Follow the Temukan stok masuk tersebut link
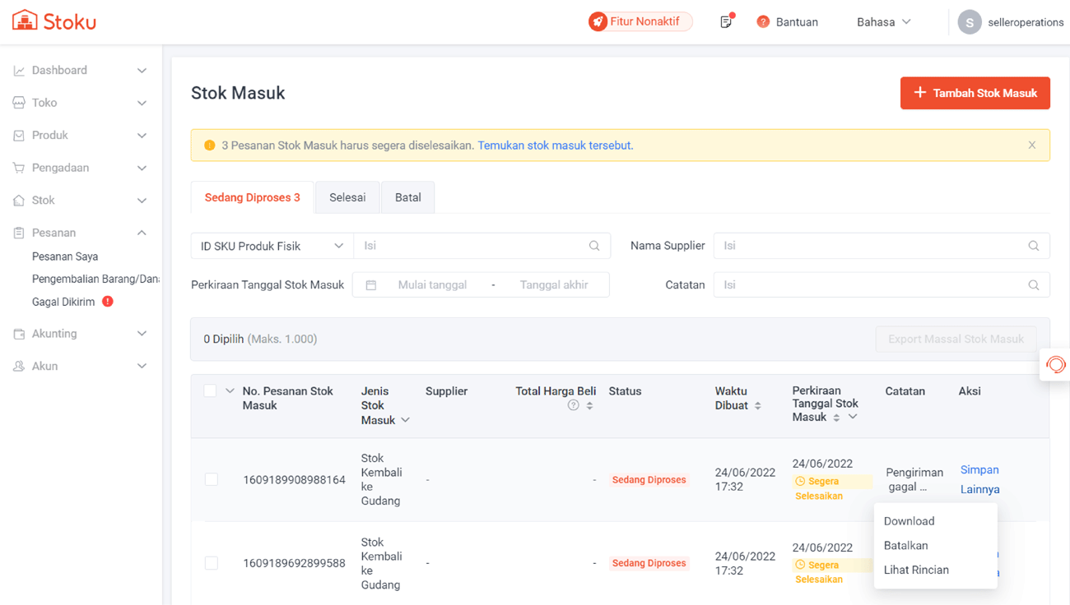Viewport: 1070px width, 605px height. [555, 145]
